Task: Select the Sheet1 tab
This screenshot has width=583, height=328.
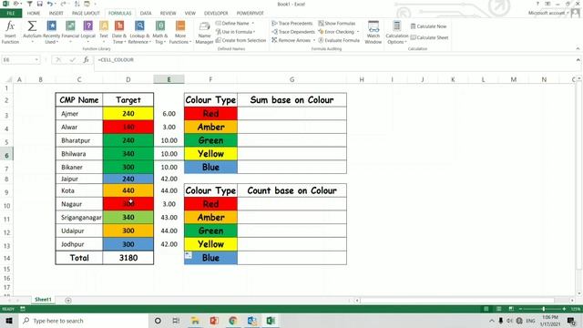Action: coord(43,300)
